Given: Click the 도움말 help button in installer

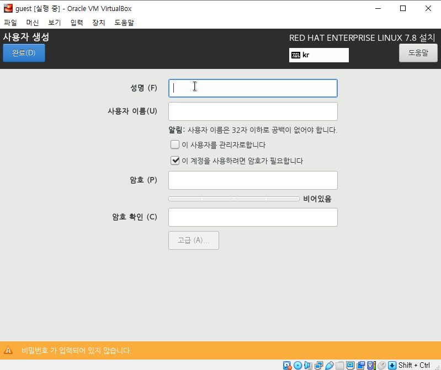Looking at the screenshot, I should pos(418,53).
